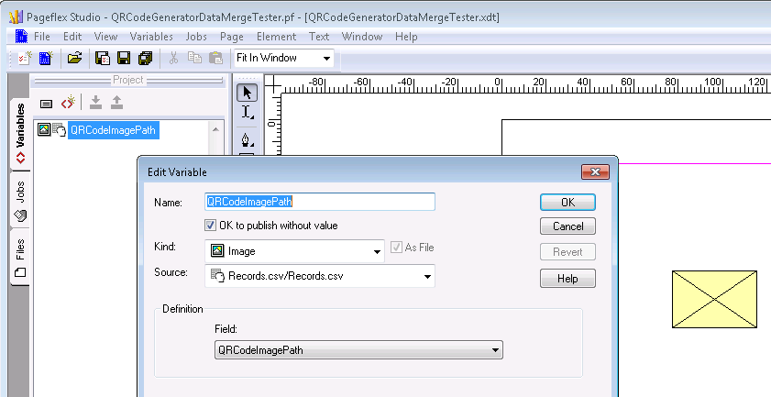Open the Source dropdown Records.csv
The width and height of the screenshot is (771, 397).
click(x=320, y=276)
